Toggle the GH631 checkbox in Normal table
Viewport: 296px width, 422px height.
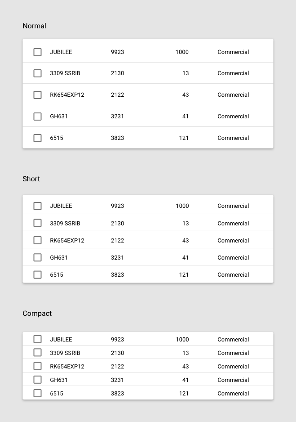38,117
